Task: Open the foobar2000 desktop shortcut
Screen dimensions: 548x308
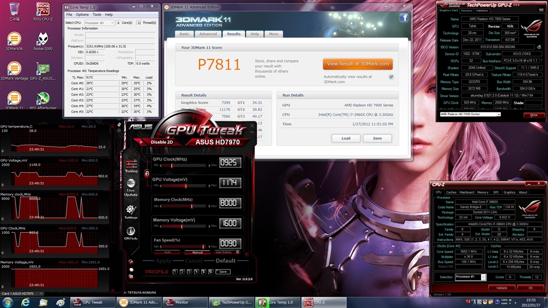Action: (x=43, y=41)
